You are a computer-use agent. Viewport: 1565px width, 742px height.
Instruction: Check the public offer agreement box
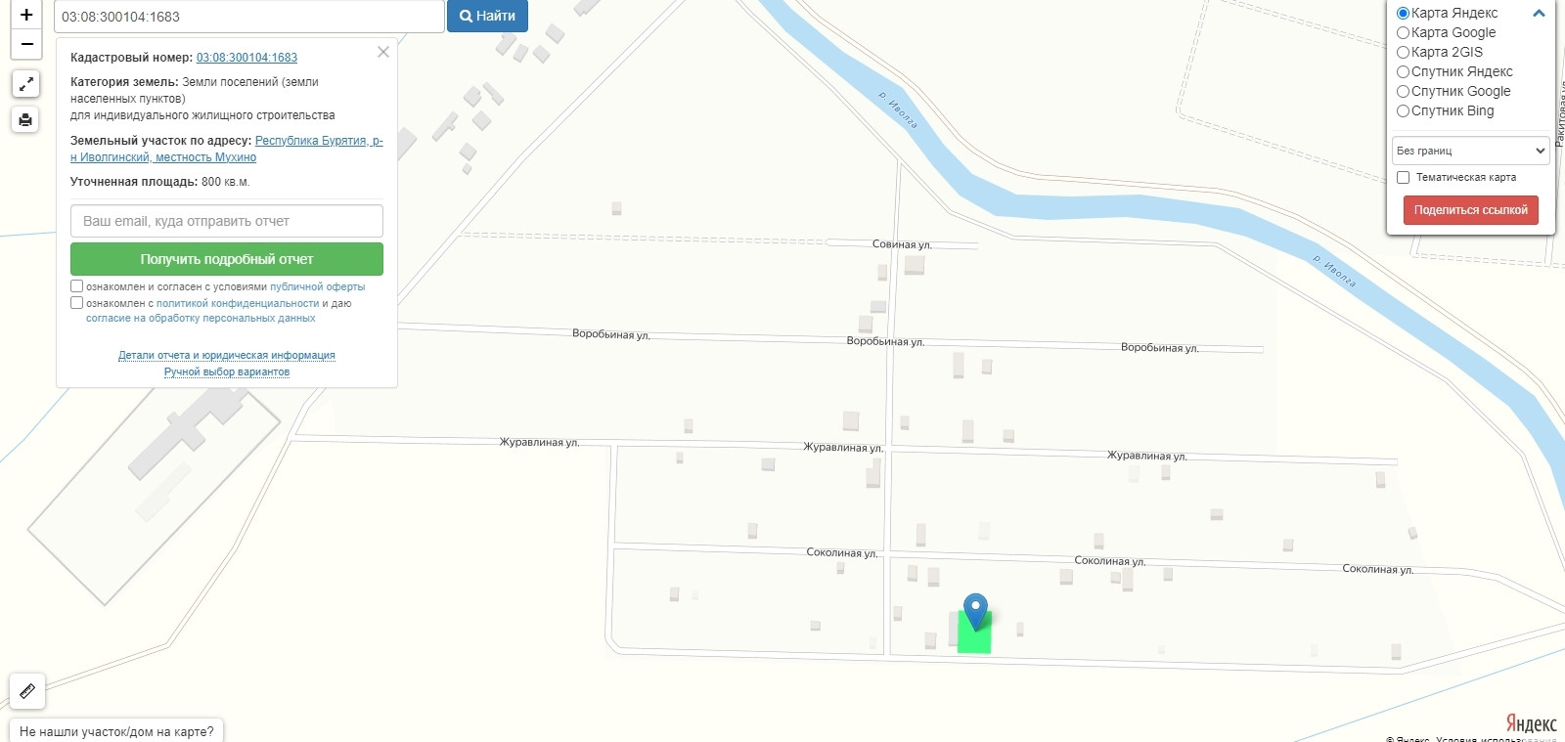[x=76, y=286]
